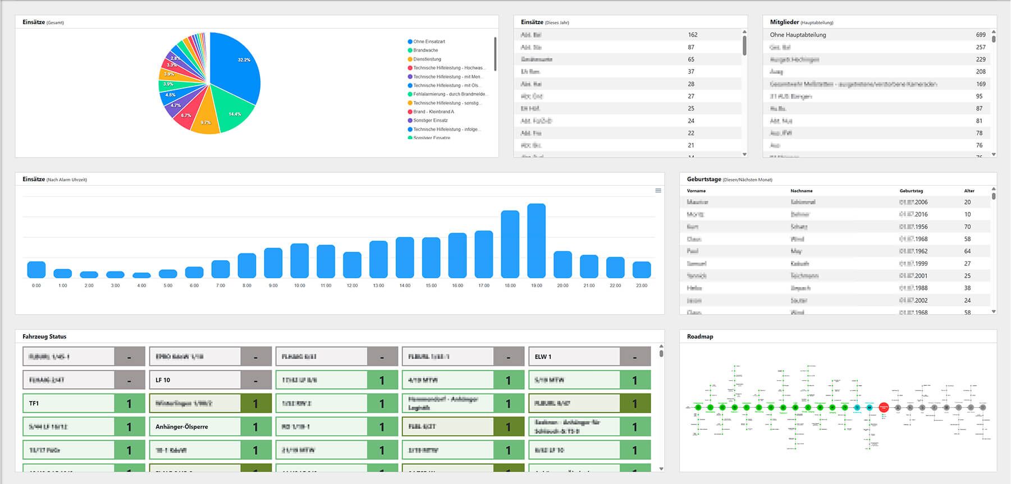1011x484 pixels.
Task: Click the tallest bar at 19:00
Action: click(536, 241)
